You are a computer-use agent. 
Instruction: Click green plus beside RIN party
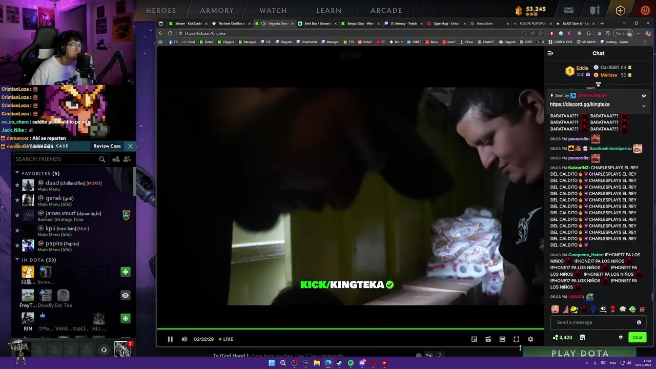tap(126, 318)
